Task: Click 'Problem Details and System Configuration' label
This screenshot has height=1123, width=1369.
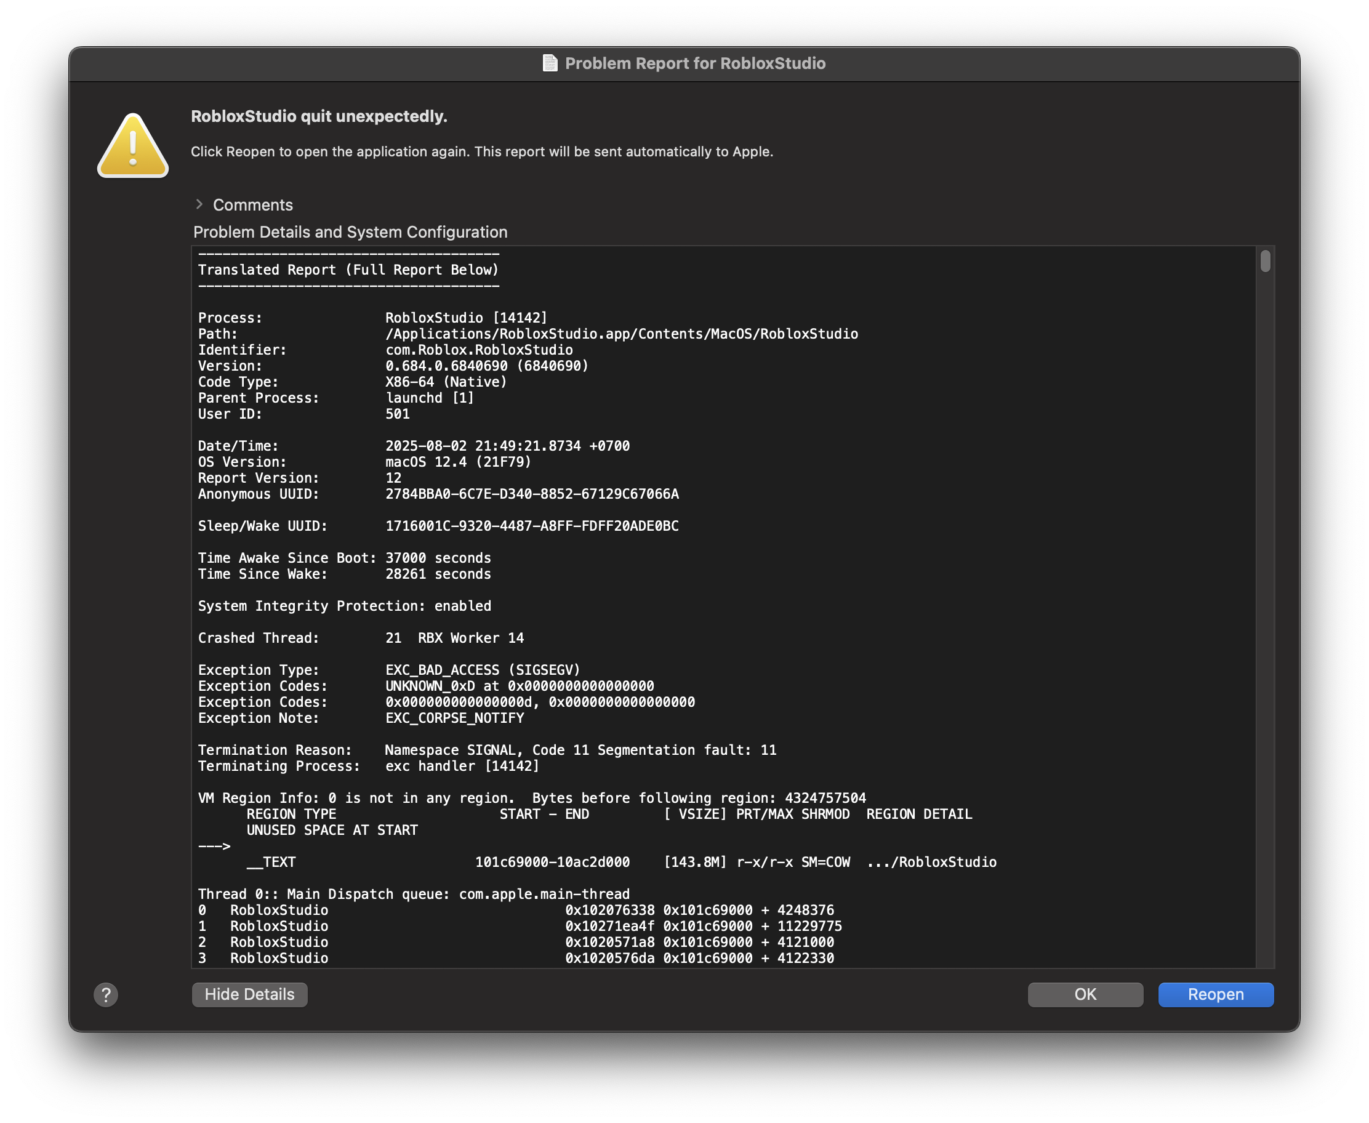Action: click(x=350, y=231)
